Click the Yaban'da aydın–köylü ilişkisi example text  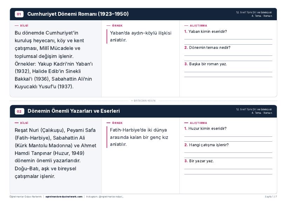pyautogui.click(x=141, y=36)
